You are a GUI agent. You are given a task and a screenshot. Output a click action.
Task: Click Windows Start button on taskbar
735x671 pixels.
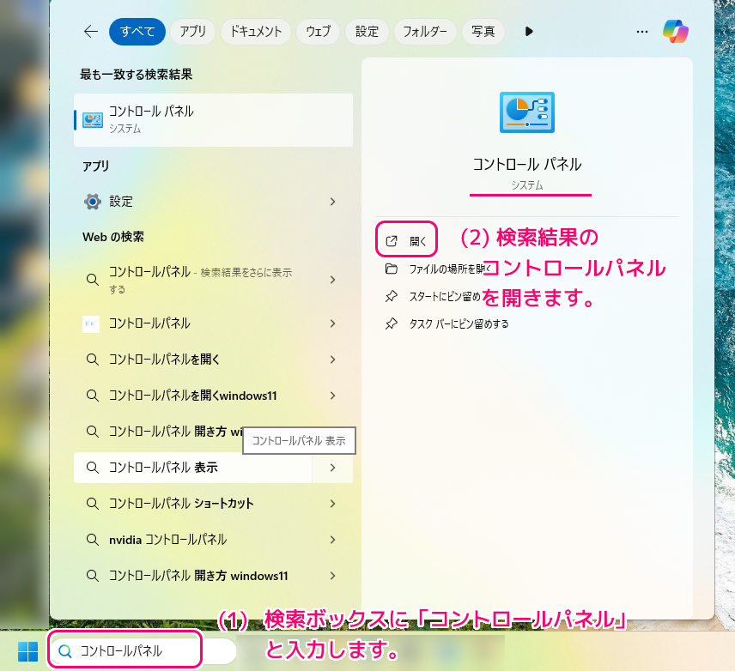[x=27, y=651]
